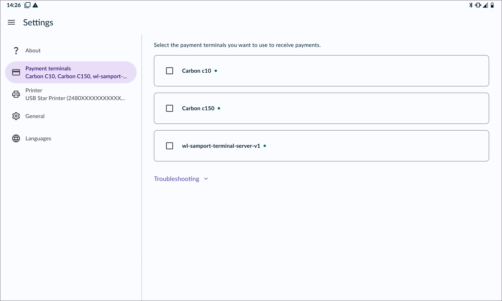Click the signal strength status icon
The image size is (502, 301).
[485, 5]
